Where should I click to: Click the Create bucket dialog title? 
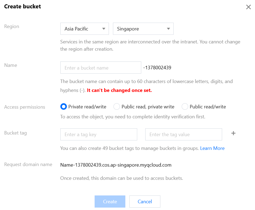pyautogui.click(x=23, y=6)
